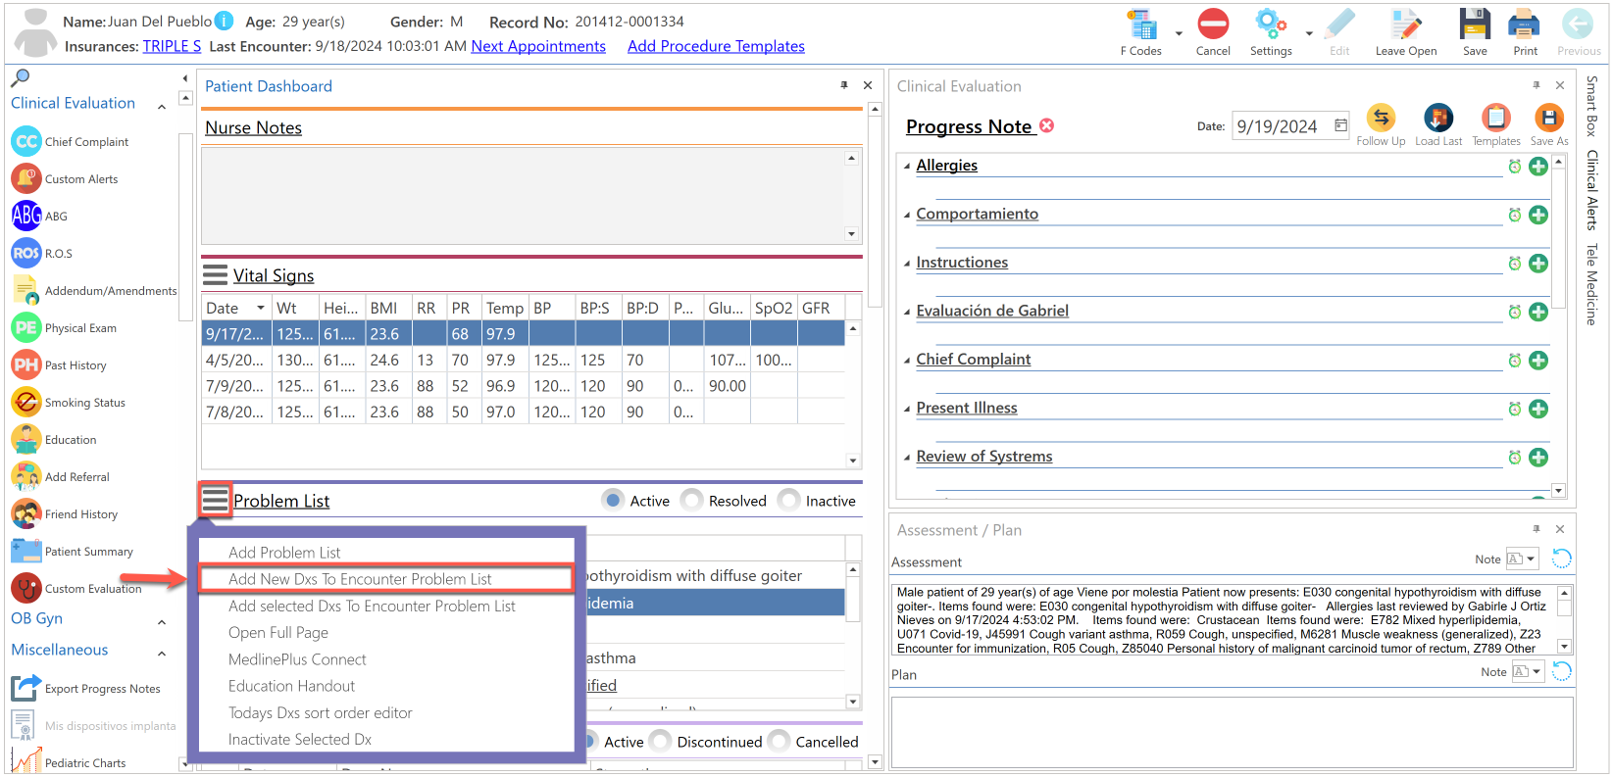Image resolution: width=1612 pixels, height=777 pixels.
Task: Open Add Referral sidebar item
Action: tap(26, 476)
